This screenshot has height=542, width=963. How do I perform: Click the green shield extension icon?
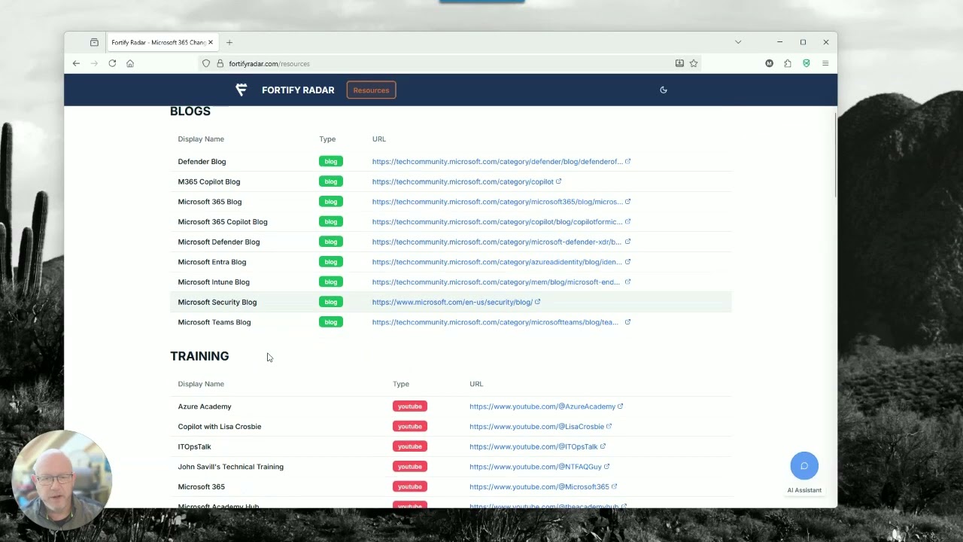[x=807, y=63]
